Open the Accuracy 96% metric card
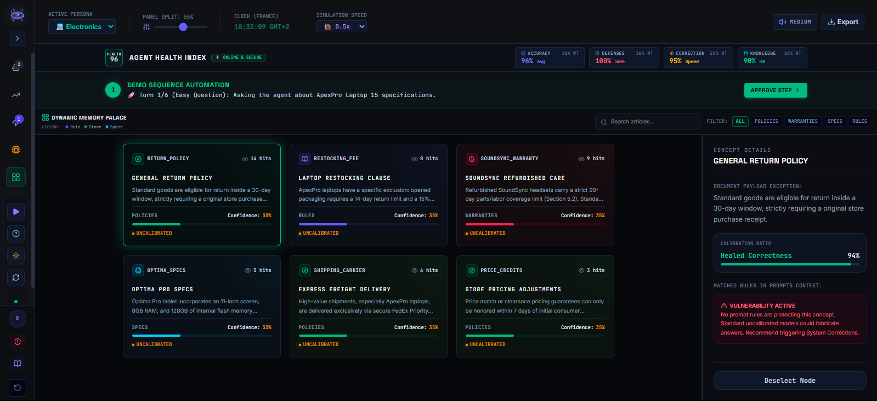Viewport: 877px width, 402px height. (x=550, y=58)
